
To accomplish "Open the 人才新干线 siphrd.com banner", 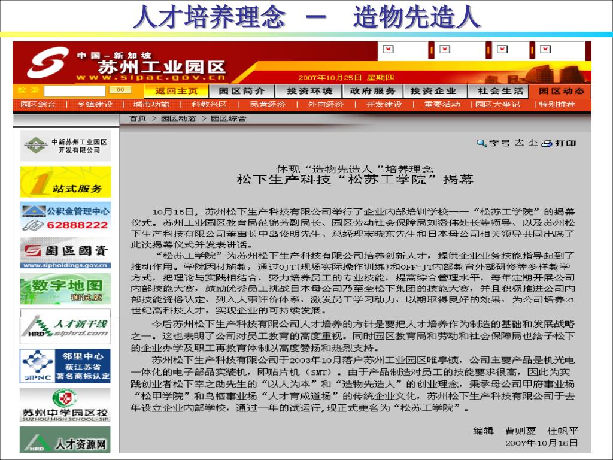I will coord(65,326).
